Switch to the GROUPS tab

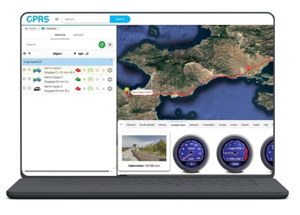[78, 35]
